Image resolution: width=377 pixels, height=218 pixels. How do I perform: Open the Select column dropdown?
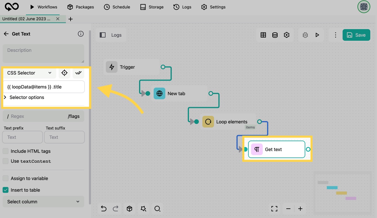pyautogui.click(x=43, y=202)
